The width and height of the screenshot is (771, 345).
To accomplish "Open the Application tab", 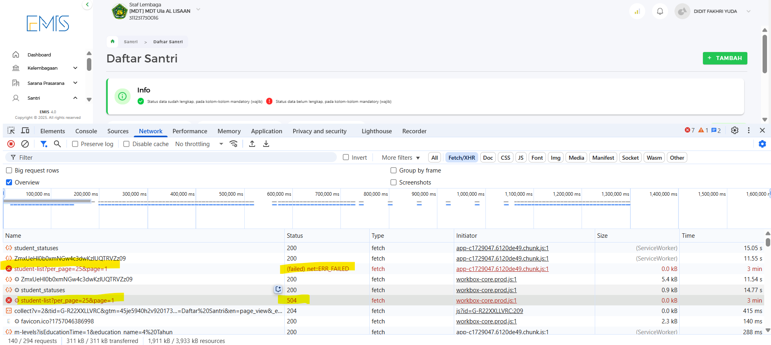I will [266, 131].
